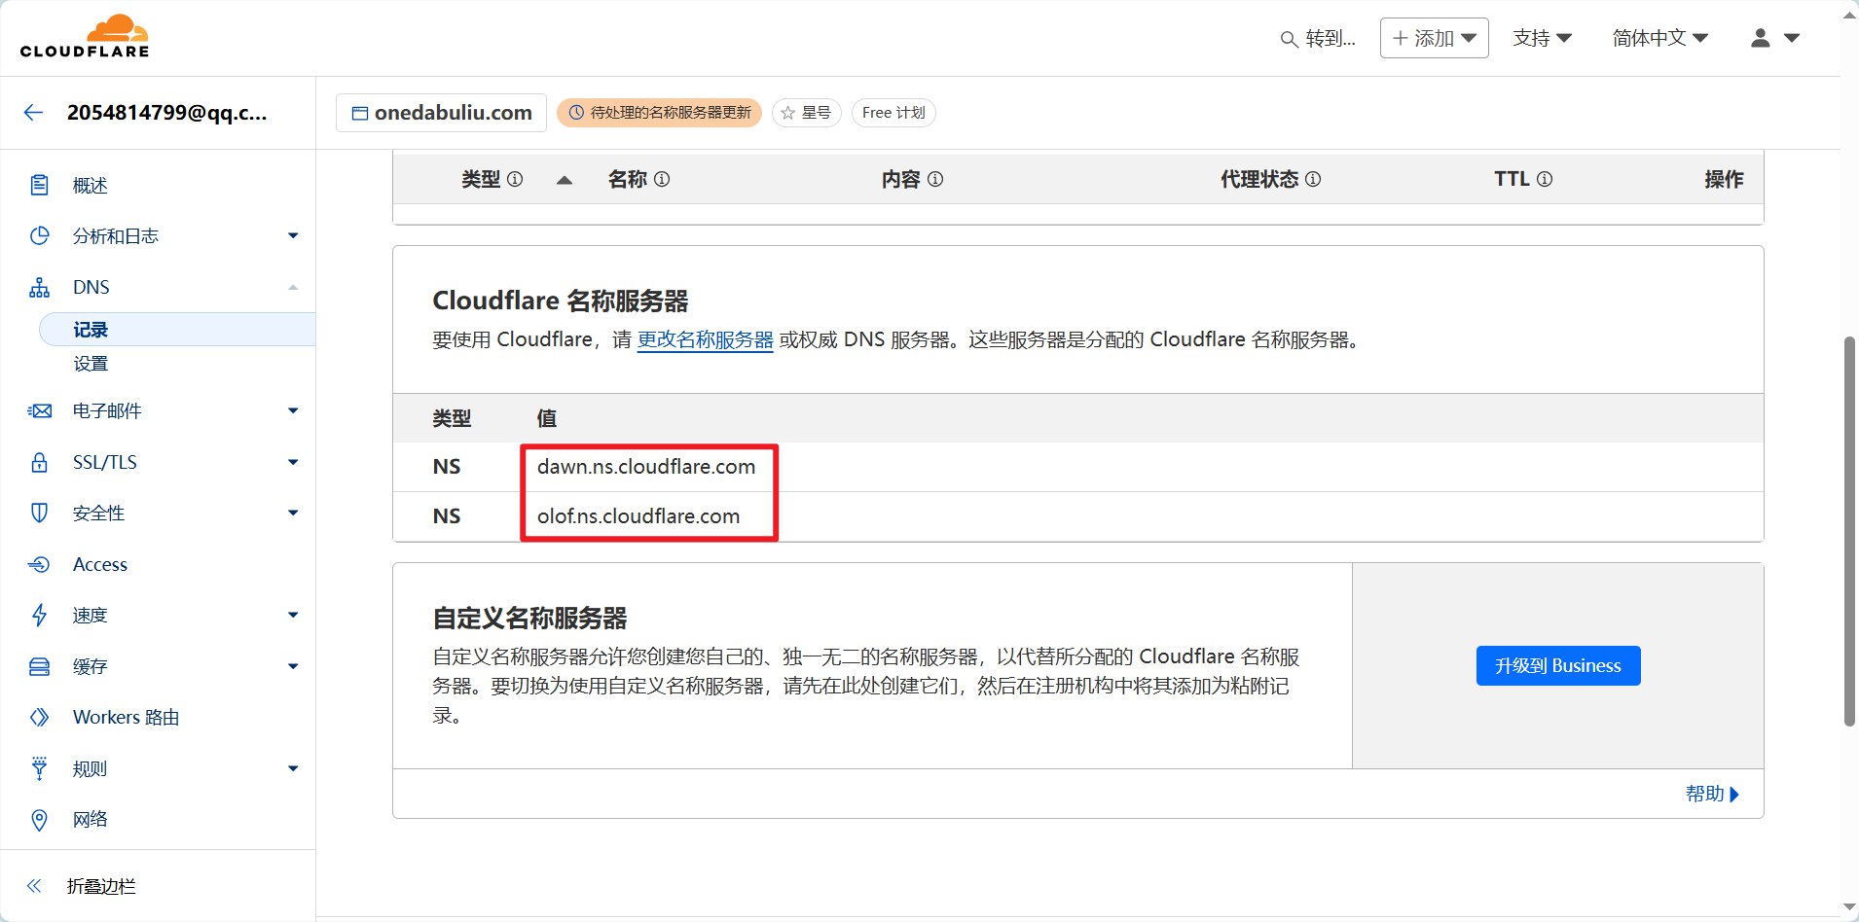This screenshot has height=922, width=1859.
Task: Click the info icon beside 代理状态 header
Action: point(1313,179)
